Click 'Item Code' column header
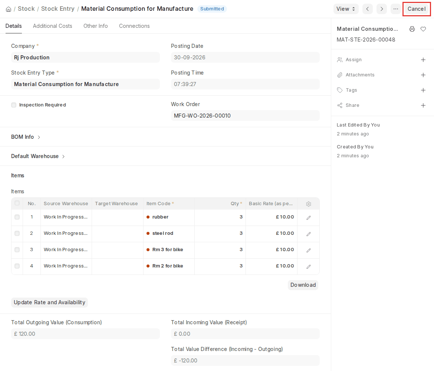 (169, 204)
